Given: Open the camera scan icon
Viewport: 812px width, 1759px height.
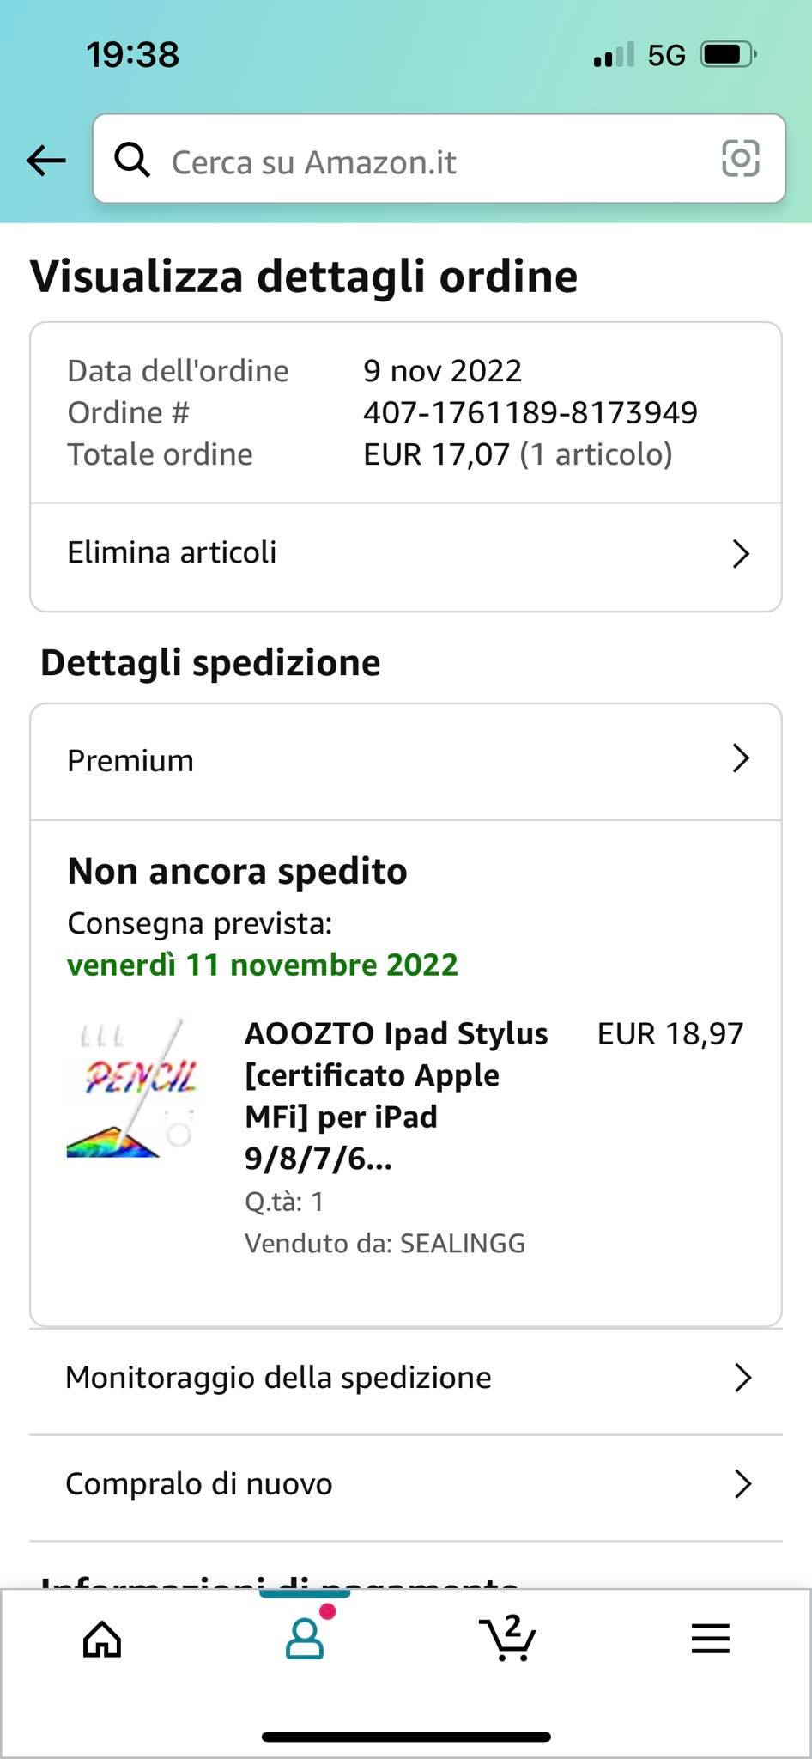Looking at the screenshot, I should coord(740,158).
